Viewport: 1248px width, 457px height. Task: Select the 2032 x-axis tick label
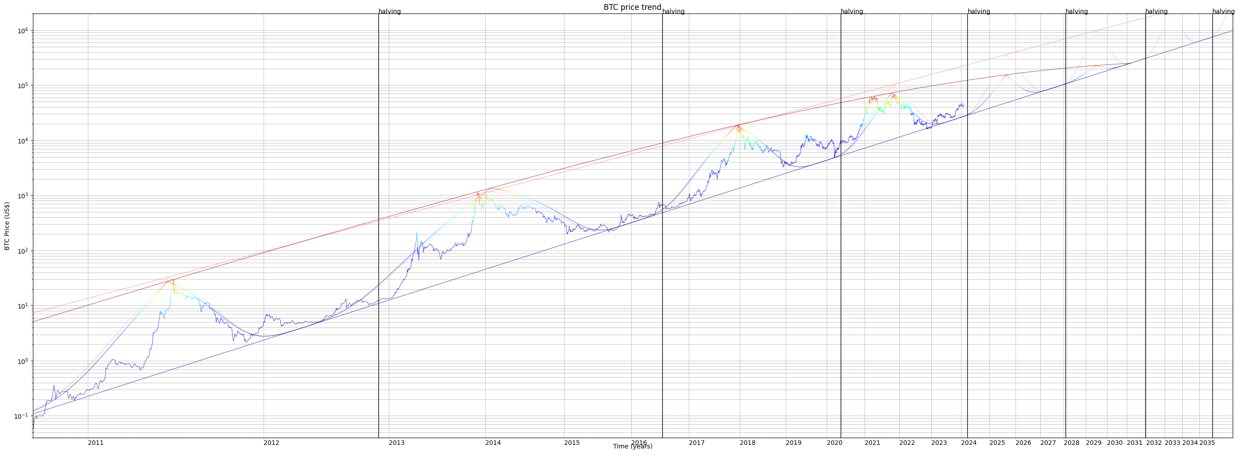(1154, 443)
